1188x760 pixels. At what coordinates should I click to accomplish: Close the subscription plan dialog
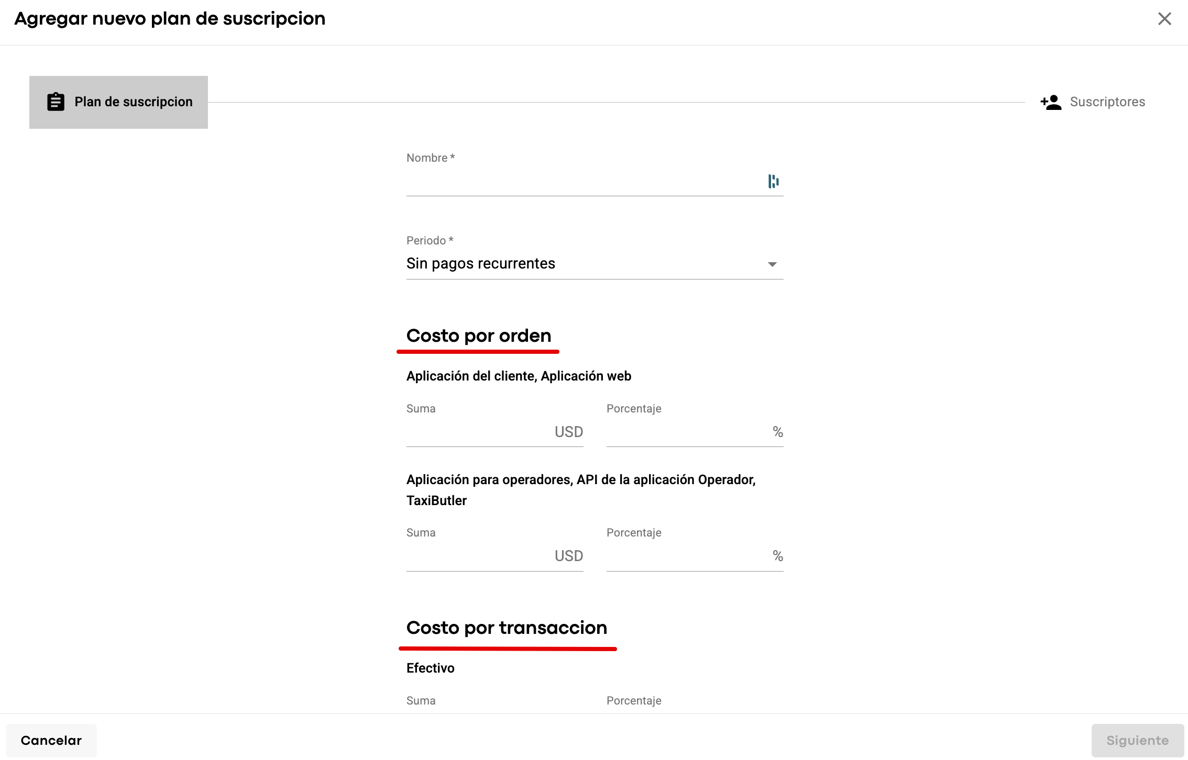coord(1164,19)
